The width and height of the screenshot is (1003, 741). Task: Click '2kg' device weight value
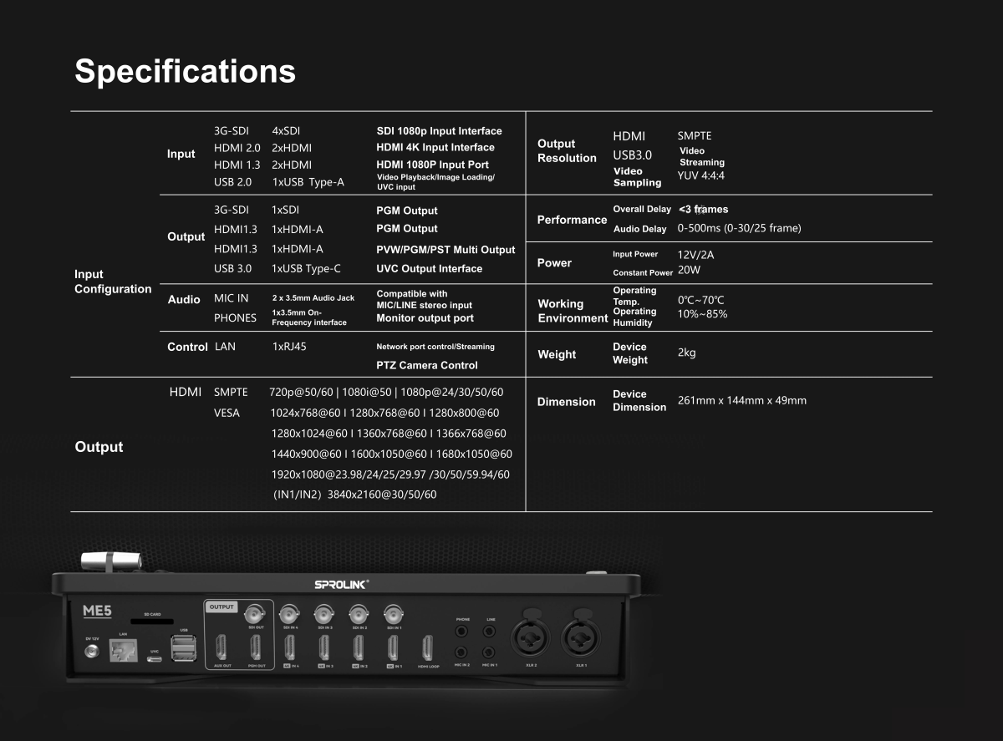tap(686, 353)
